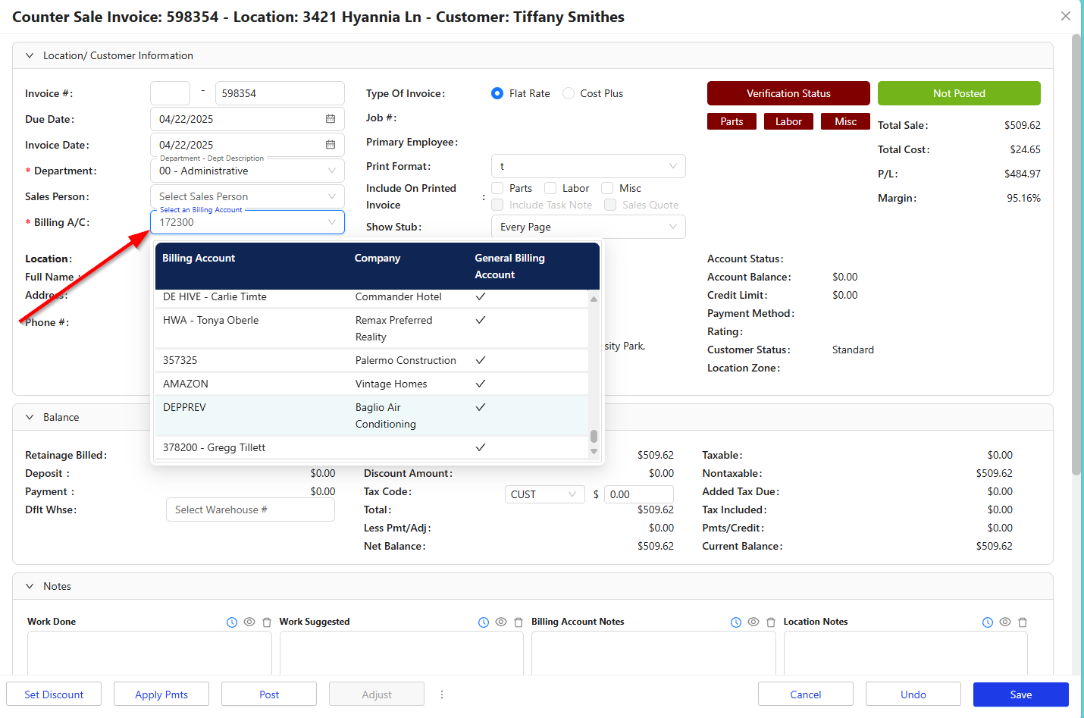Viewport: 1084px width, 718px height.
Task: Open the Billing A/C dropdown showing 172300
Action: coord(247,222)
